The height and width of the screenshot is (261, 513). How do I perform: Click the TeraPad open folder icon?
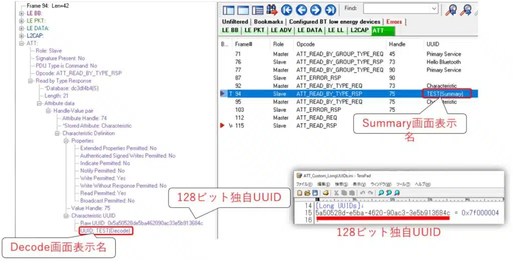click(308, 192)
